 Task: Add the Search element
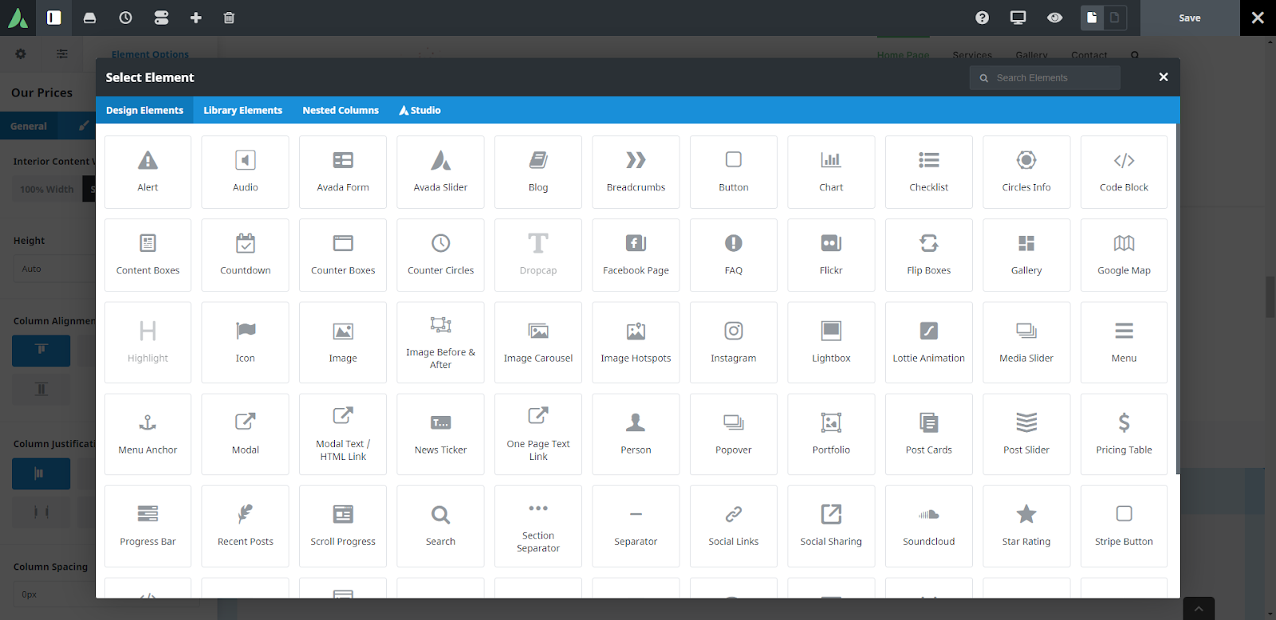tap(440, 526)
